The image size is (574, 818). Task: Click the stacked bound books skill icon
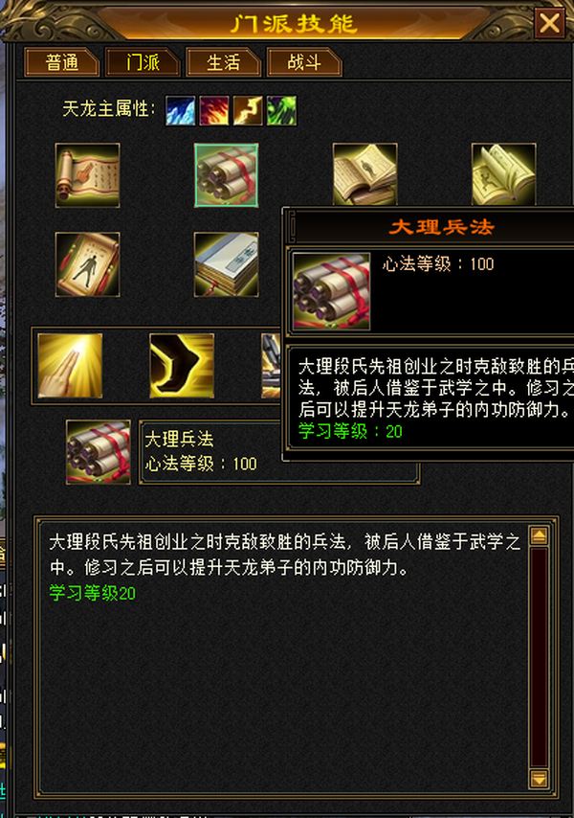pos(226,264)
